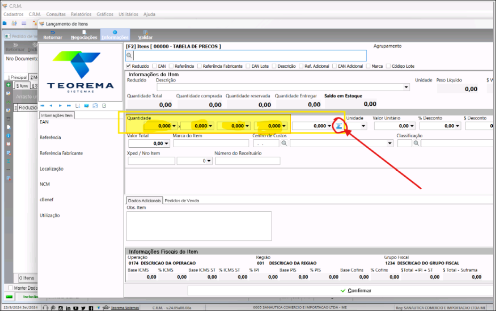The width and height of the screenshot is (496, 311).
Task: Expand the Centro de Custos description dropdown
Action: click(390, 144)
